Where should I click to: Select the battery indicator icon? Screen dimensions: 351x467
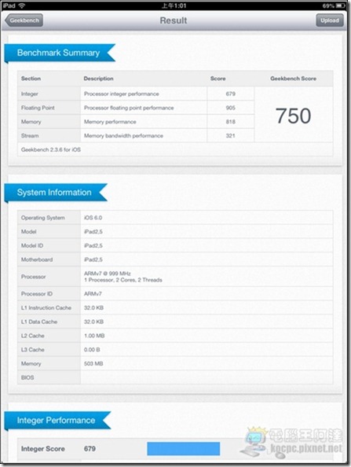[340, 6]
